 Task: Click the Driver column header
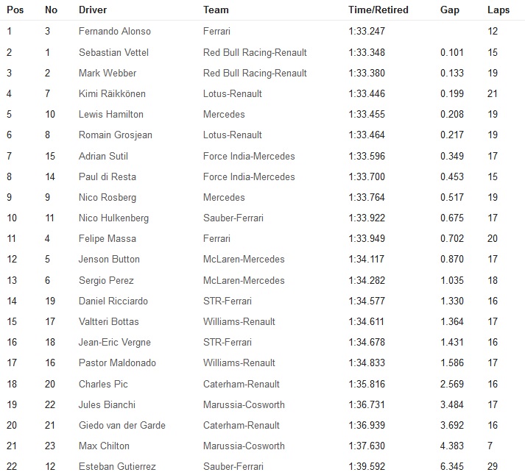[x=93, y=10]
